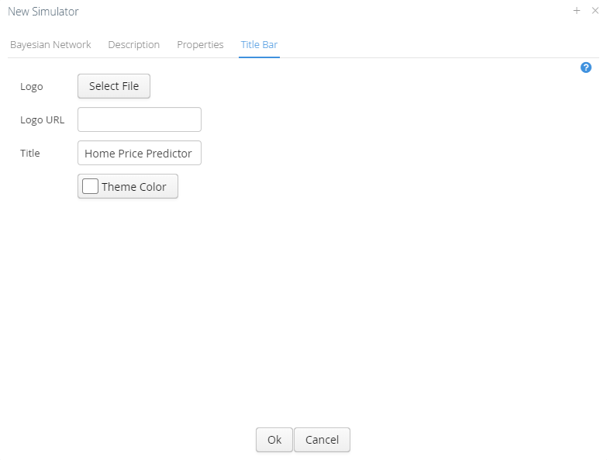Click the 'Title' label text
This screenshot has width=607, height=460.
pyautogui.click(x=29, y=154)
